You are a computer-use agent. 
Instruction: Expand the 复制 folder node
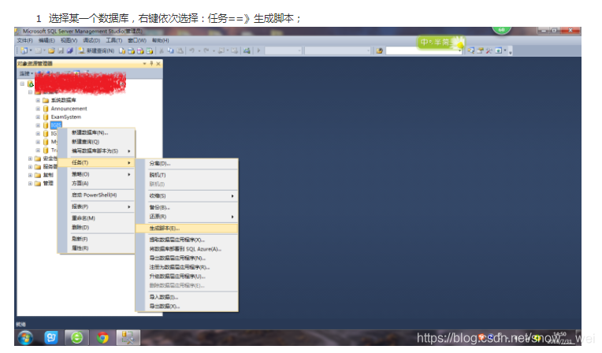tap(30, 175)
